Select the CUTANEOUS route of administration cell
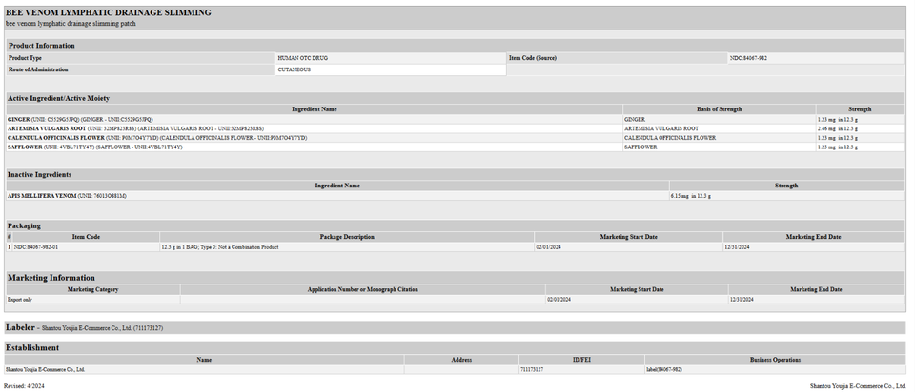The width and height of the screenshot is (915, 392). pyautogui.click(x=293, y=69)
